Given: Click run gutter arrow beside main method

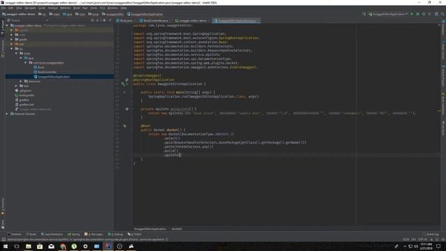Looking at the screenshot, I should 124,92.
